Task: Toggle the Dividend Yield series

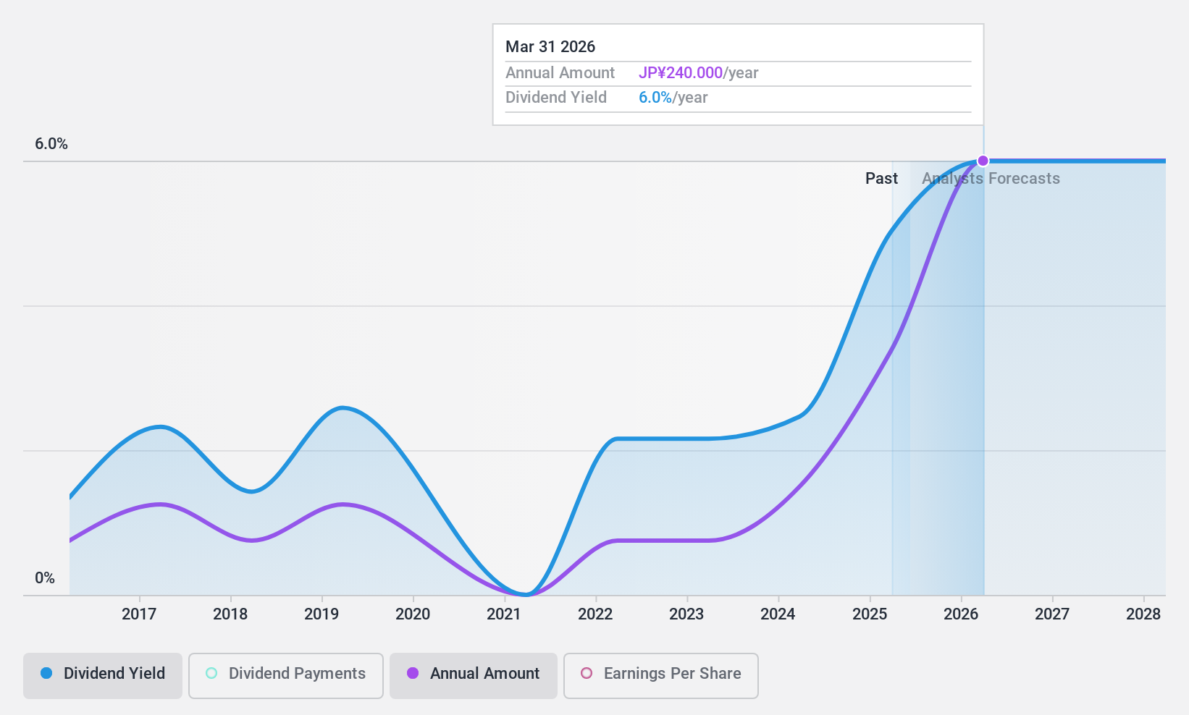Action: tap(103, 676)
